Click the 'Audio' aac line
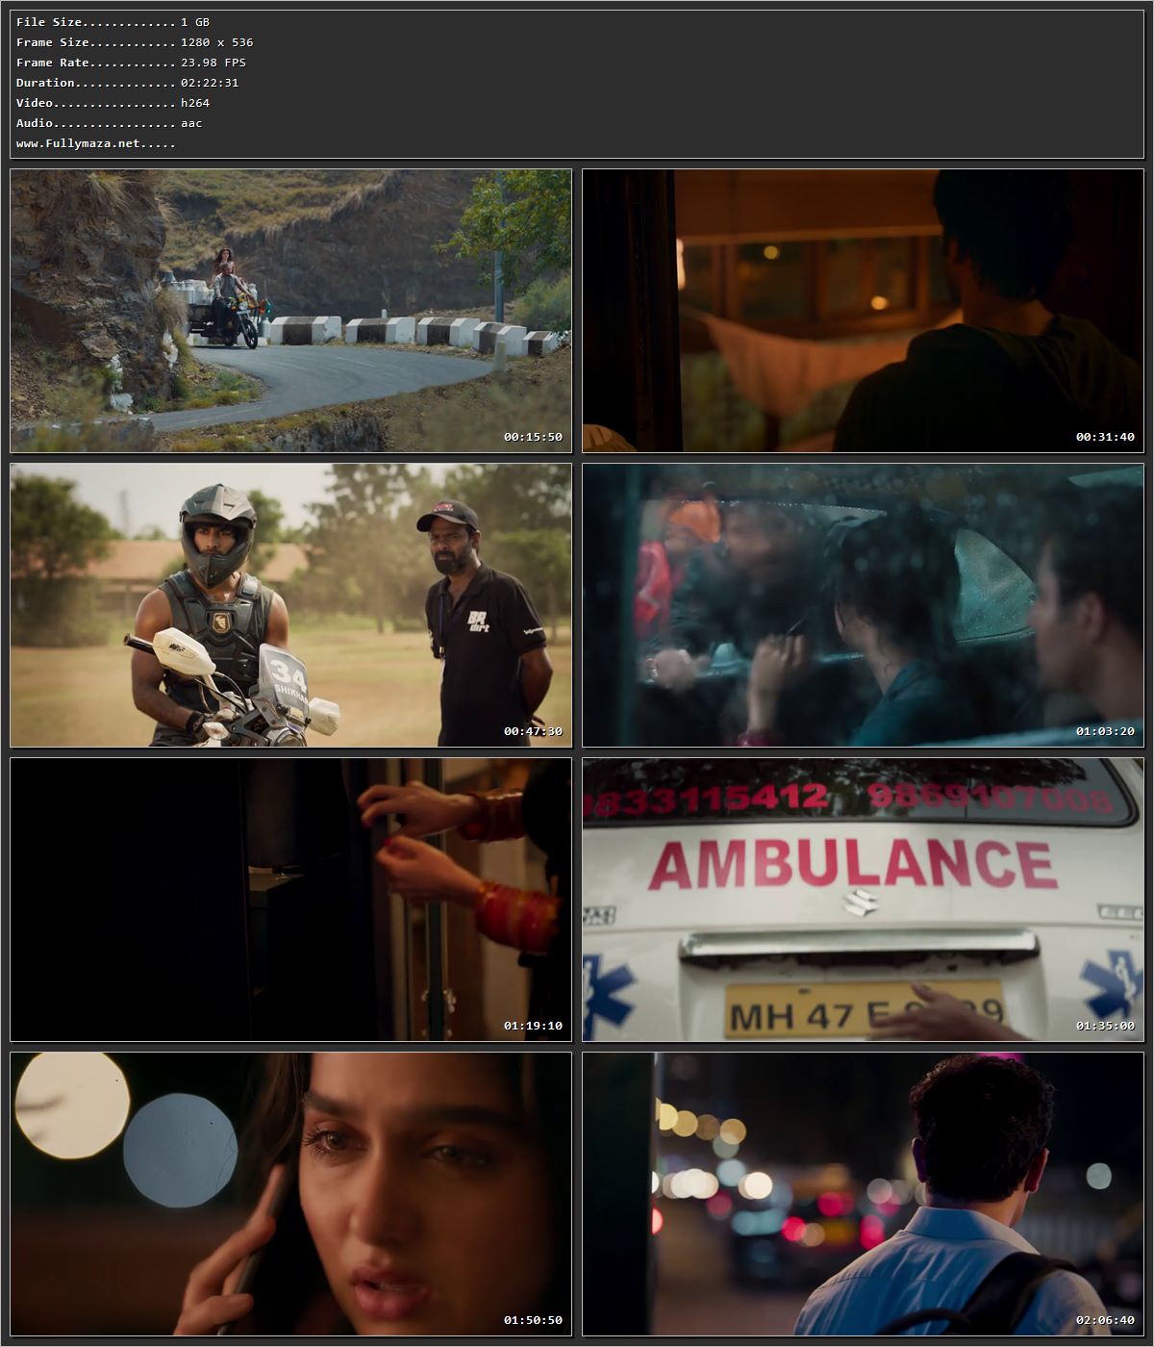 [109, 123]
